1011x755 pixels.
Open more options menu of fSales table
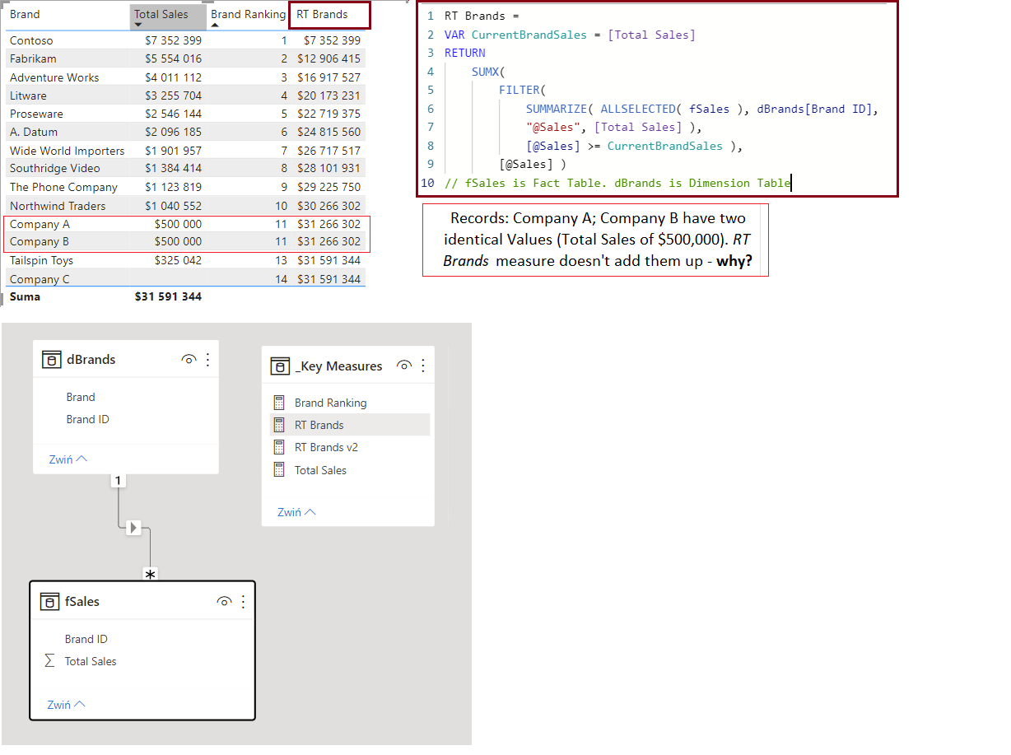point(243,602)
